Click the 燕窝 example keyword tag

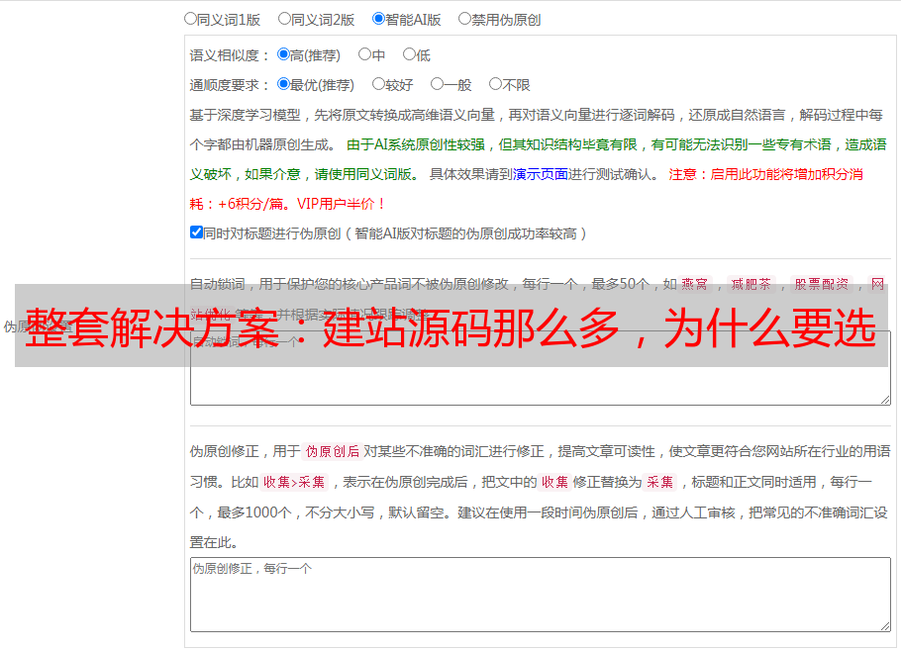(695, 284)
